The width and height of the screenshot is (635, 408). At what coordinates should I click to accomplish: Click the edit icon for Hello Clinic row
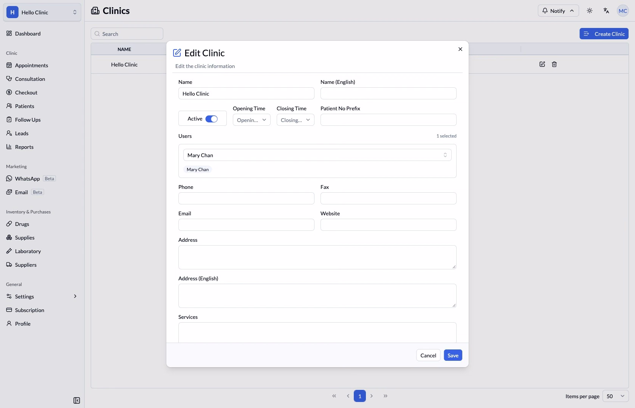(542, 64)
